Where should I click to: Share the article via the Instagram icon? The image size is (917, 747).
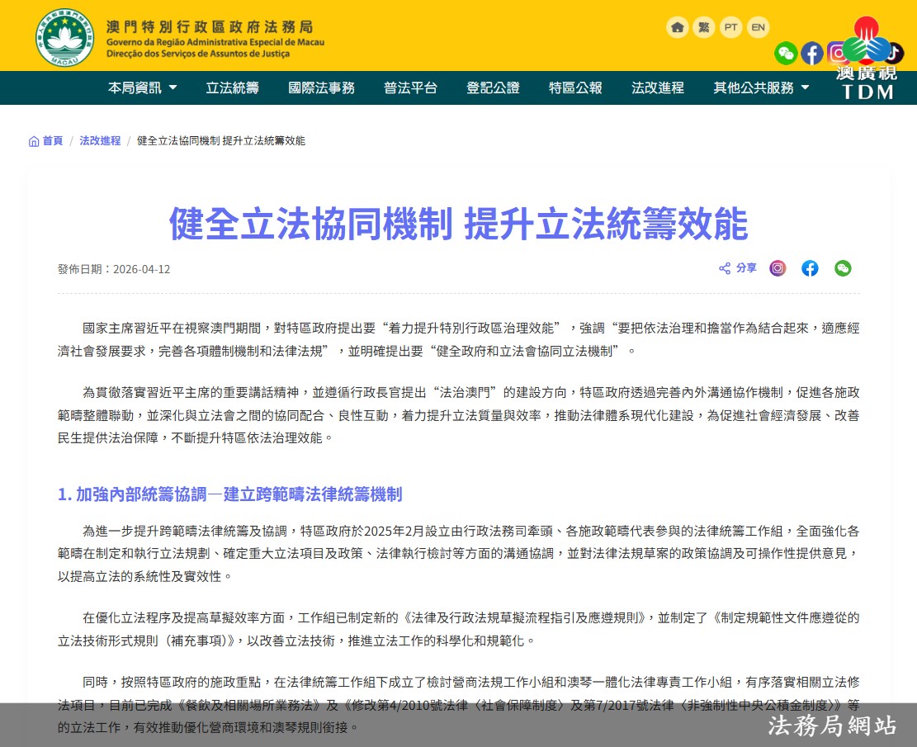tap(777, 267)
